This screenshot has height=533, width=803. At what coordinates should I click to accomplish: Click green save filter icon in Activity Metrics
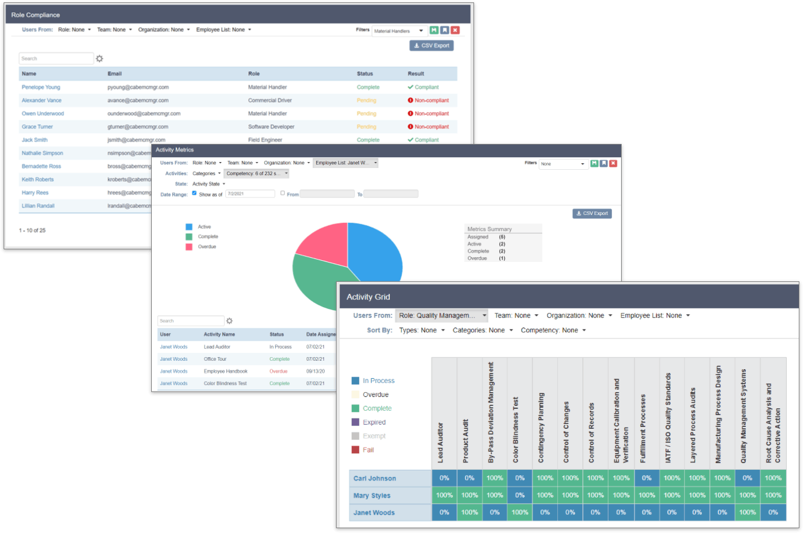(x=595, y=163)
